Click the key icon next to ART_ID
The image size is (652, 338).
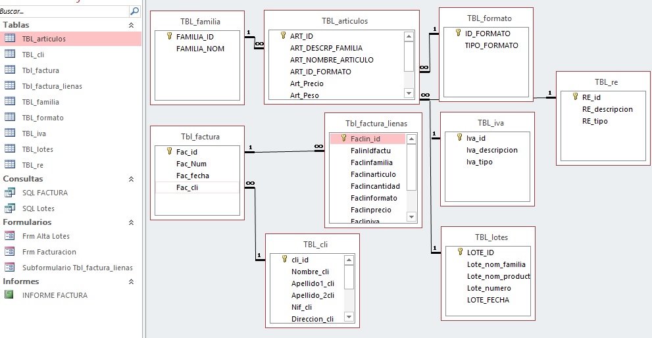point(283,36)
